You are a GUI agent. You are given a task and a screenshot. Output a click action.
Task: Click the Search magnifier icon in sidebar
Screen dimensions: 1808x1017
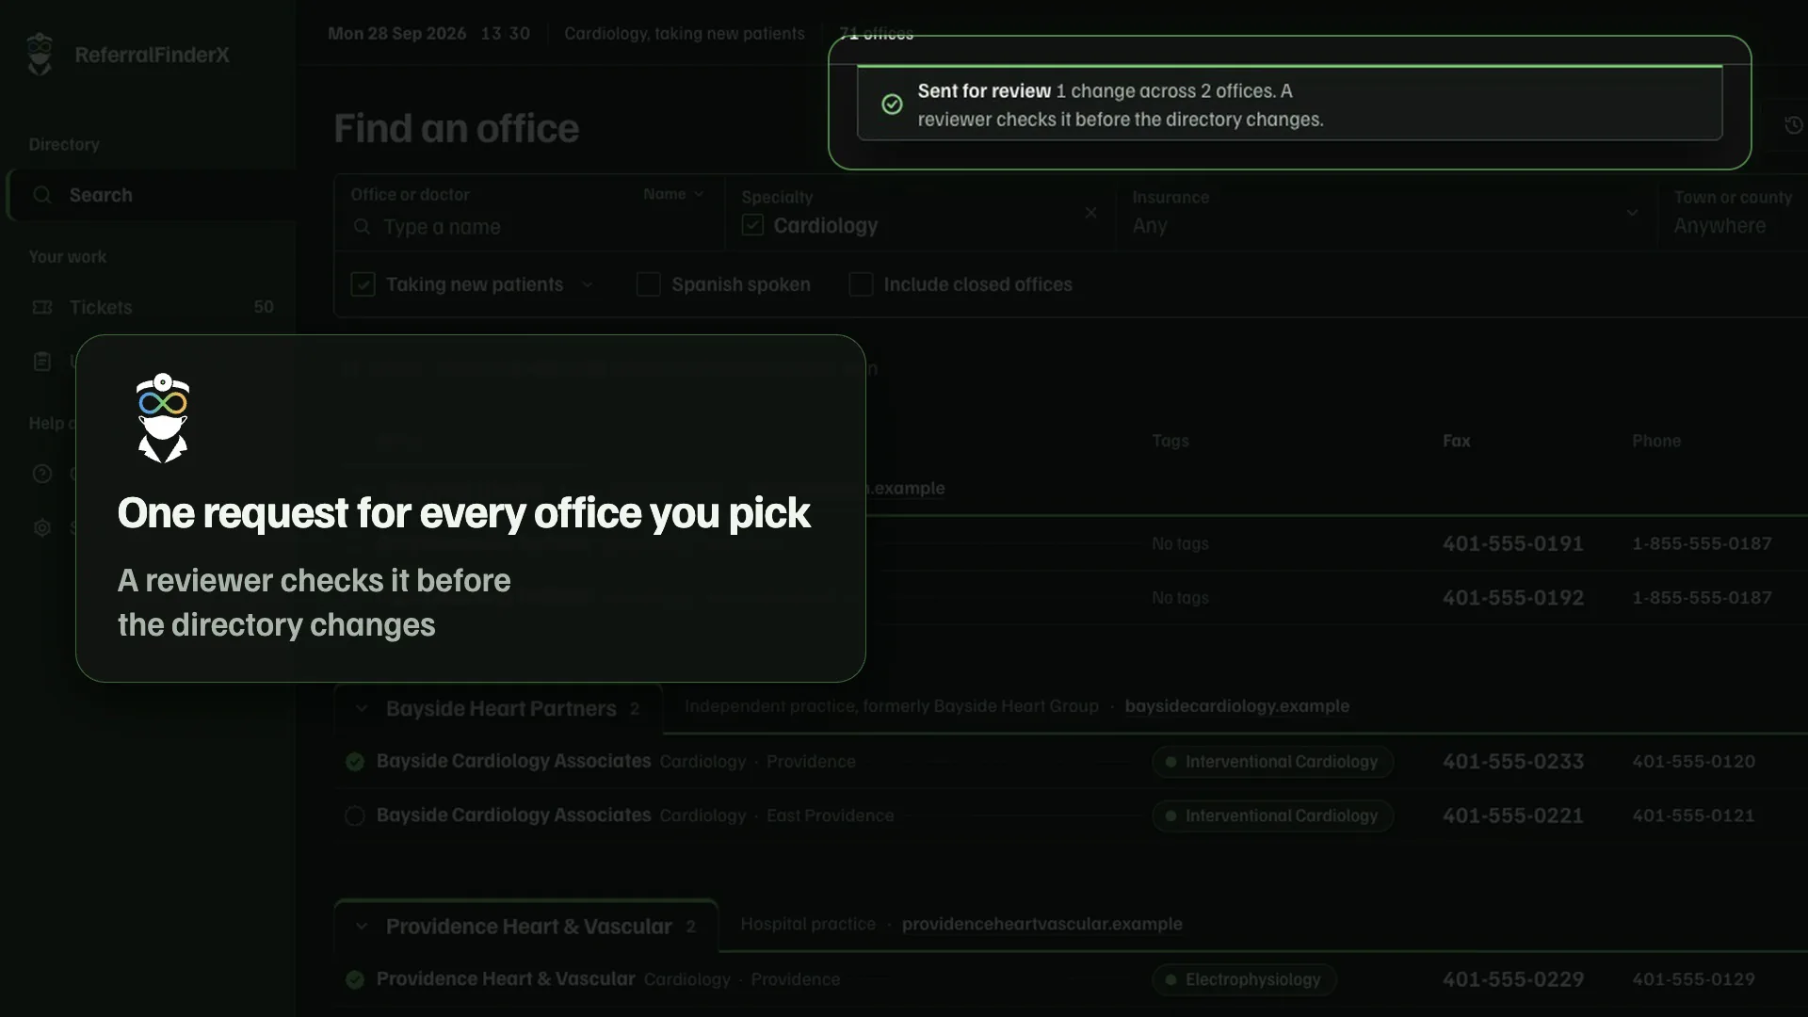42,195
